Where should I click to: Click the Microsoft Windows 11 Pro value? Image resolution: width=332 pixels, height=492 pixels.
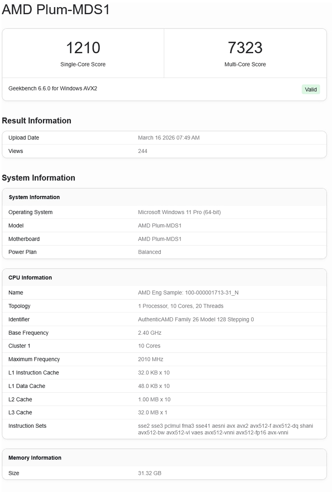[x=179, y=212]
